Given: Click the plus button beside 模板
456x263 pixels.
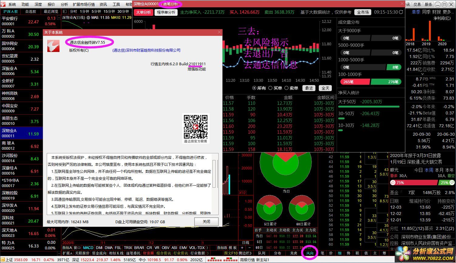Looking at the screenshot, I should click(x=242, y=248).
